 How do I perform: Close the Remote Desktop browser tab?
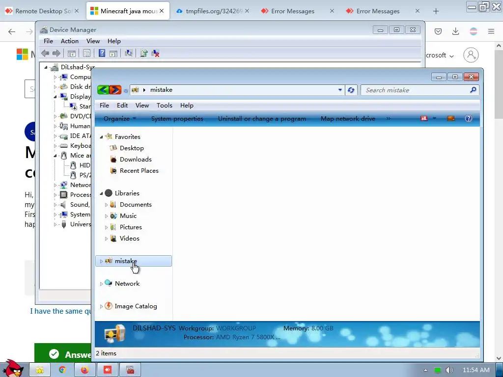[x=77, y=11]
